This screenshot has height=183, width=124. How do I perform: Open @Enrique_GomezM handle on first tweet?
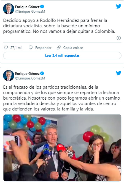point(30,12)
